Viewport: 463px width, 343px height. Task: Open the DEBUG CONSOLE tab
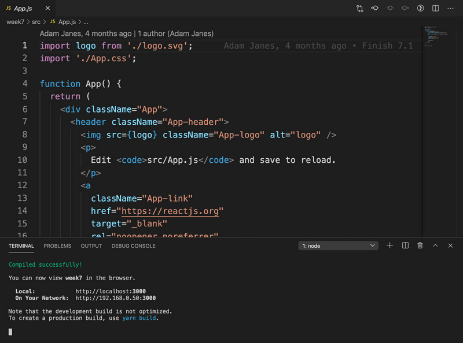pyautogui.click(x=134, y=246)
